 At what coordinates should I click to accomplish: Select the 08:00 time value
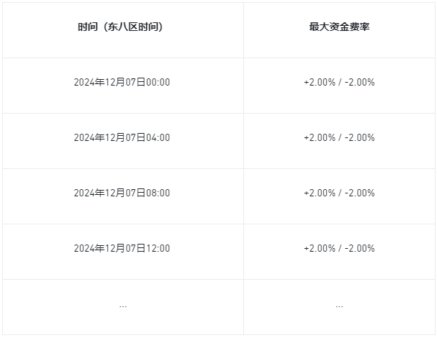pyautogui.click(x=158, y=193)
